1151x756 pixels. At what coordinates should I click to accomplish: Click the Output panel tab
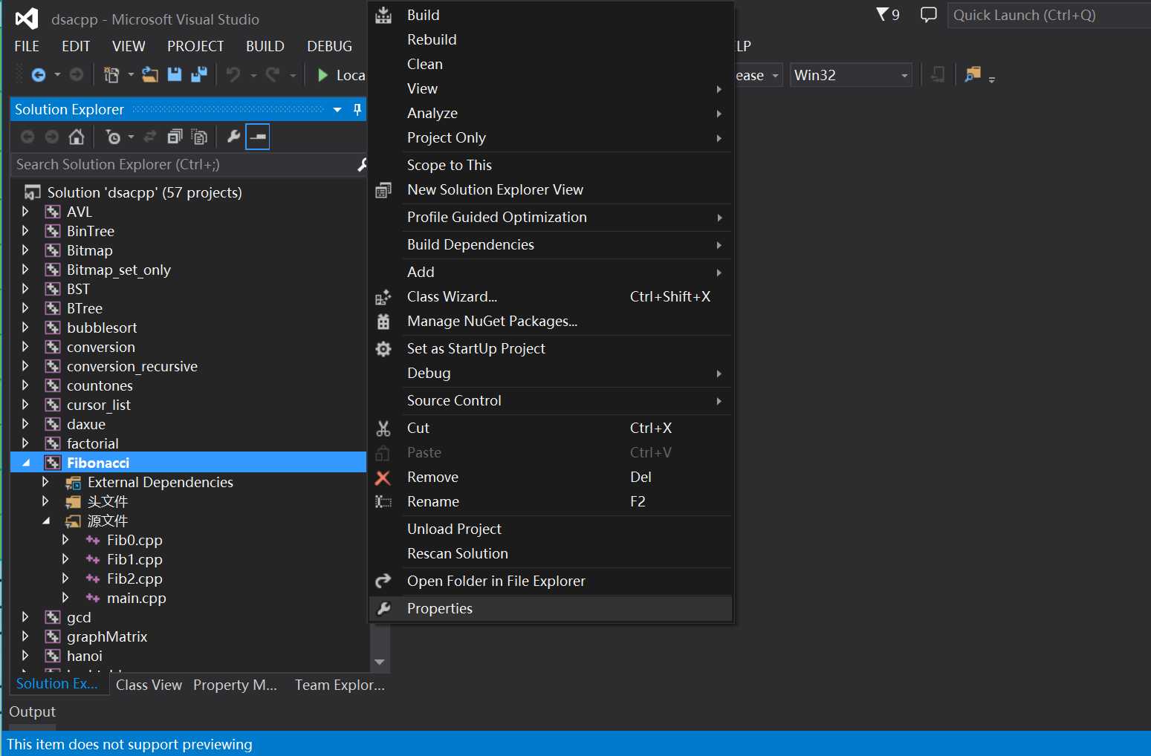point(32,711)
